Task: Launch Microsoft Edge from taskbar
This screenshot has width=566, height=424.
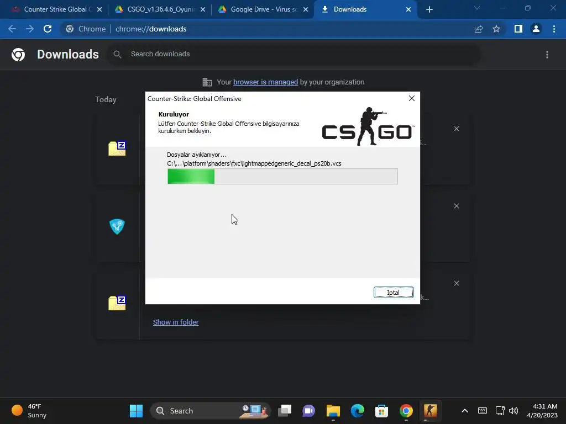Action: point(358,411)
